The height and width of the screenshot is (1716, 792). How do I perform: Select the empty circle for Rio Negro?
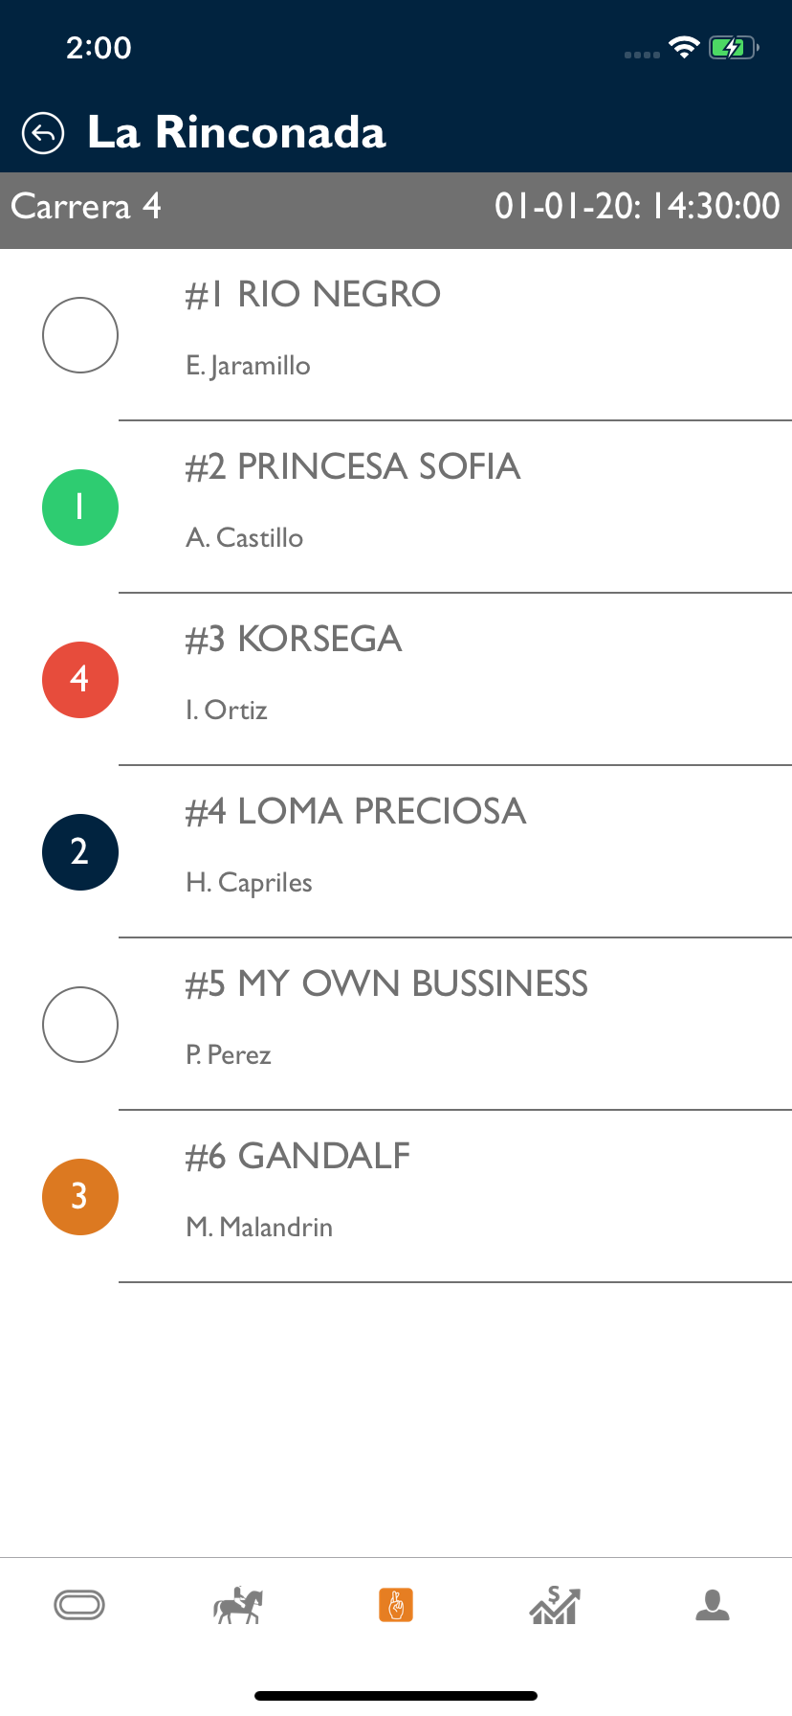point(80,335)
